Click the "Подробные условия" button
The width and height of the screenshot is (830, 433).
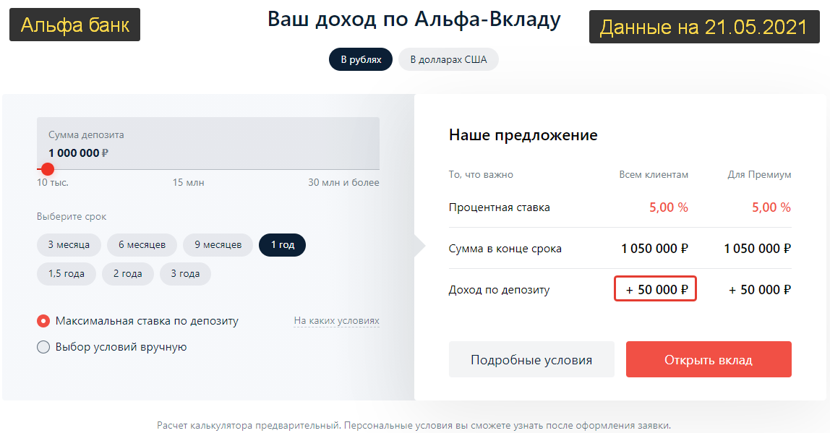[x=531, y=359]
